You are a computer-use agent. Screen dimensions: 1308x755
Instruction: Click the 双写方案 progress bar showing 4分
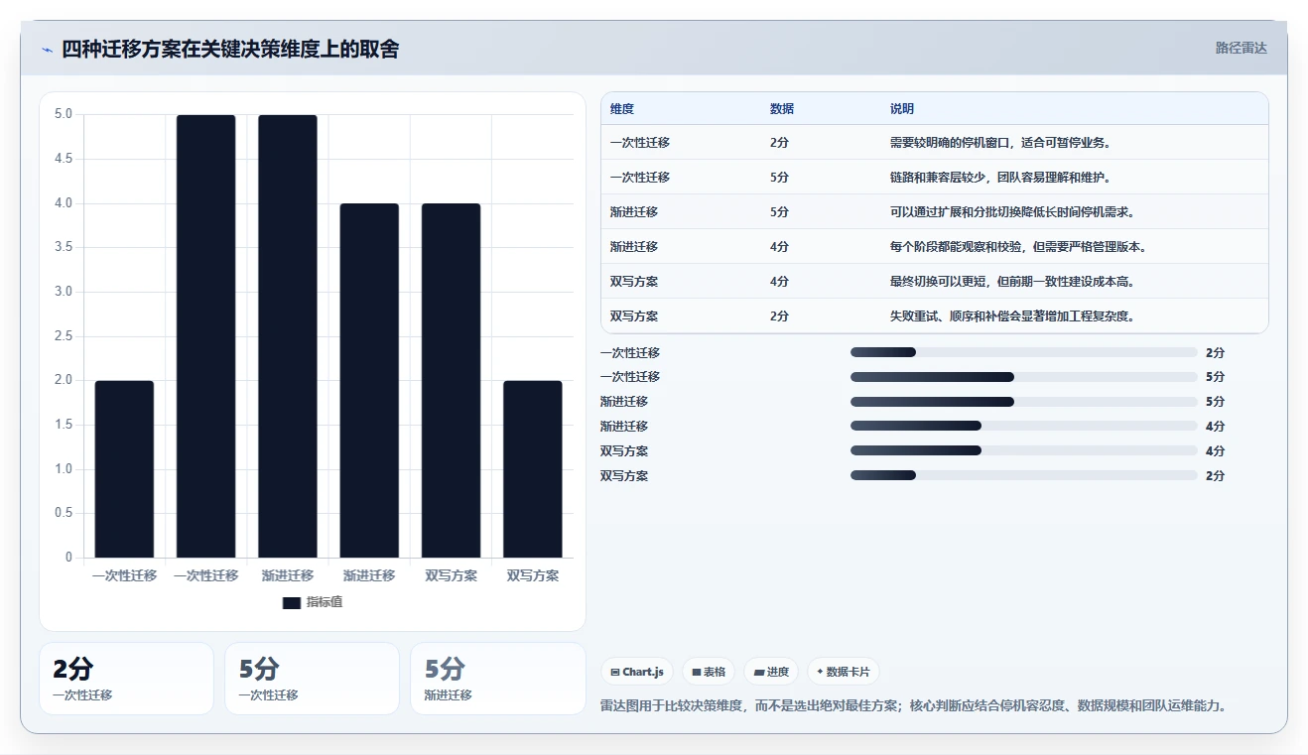point(1023,450)
